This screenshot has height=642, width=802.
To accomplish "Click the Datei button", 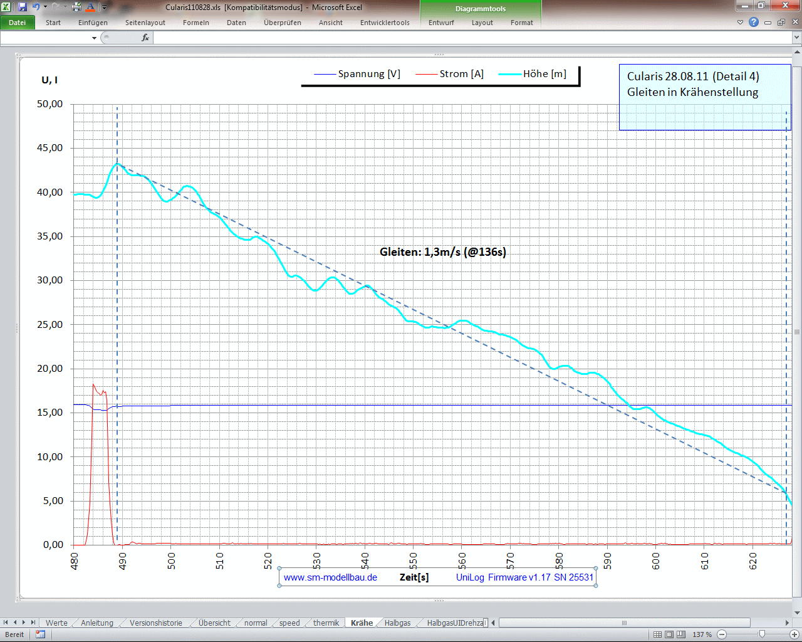I will [x=18, y=23].
